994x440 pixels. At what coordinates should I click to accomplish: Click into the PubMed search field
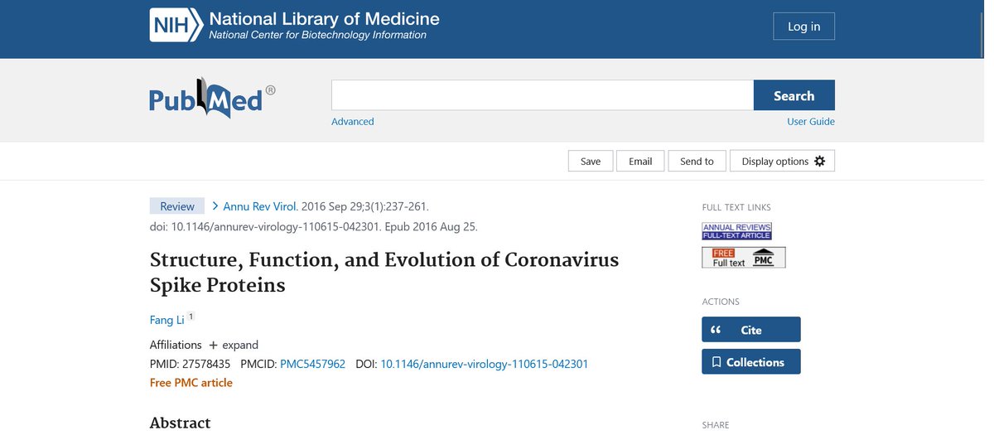(x=542, y=95)
